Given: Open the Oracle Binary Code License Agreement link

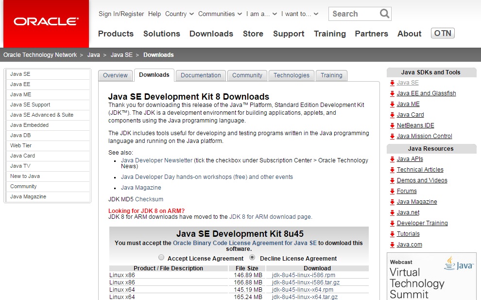Looking at the screenshot, I should [244, 243].
